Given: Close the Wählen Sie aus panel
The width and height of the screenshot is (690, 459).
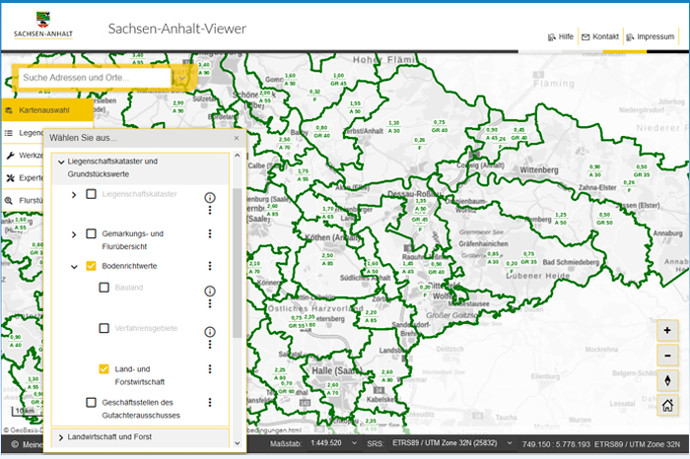Looking at the screenshot, I should pos(236,139).
